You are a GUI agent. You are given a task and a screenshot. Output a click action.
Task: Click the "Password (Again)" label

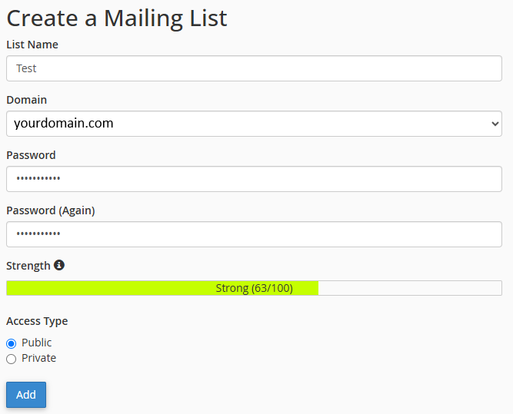pyautogui.click(x=51, y=210)
